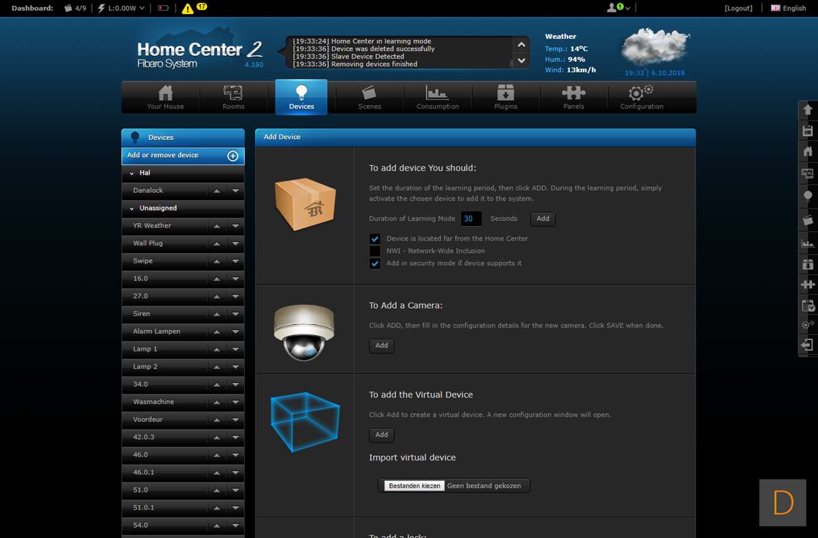Viewport: 818px width, 538px height.
Task: Collapse the Unassigned device group
Action: (132, 209)
